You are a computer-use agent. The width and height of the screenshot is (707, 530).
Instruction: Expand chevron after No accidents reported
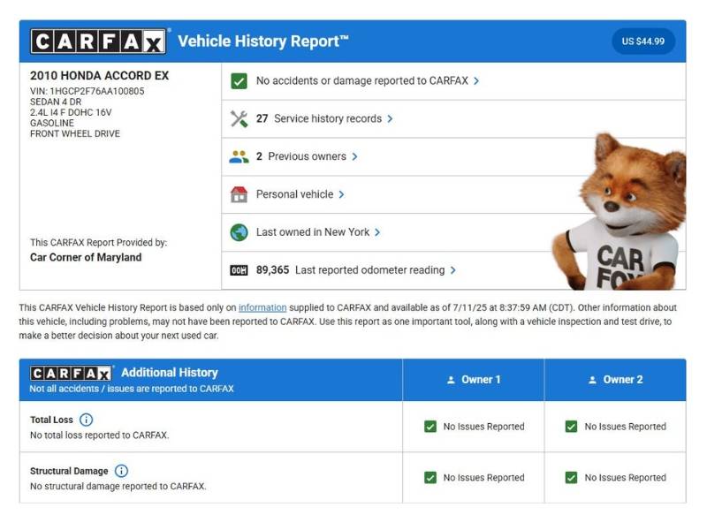[476, 81]
